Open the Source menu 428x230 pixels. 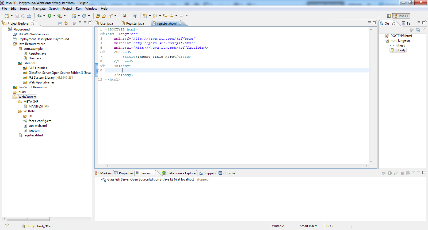pos(24,9)
